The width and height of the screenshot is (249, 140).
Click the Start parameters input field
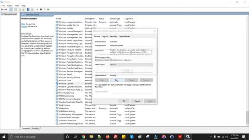(133, 92)
